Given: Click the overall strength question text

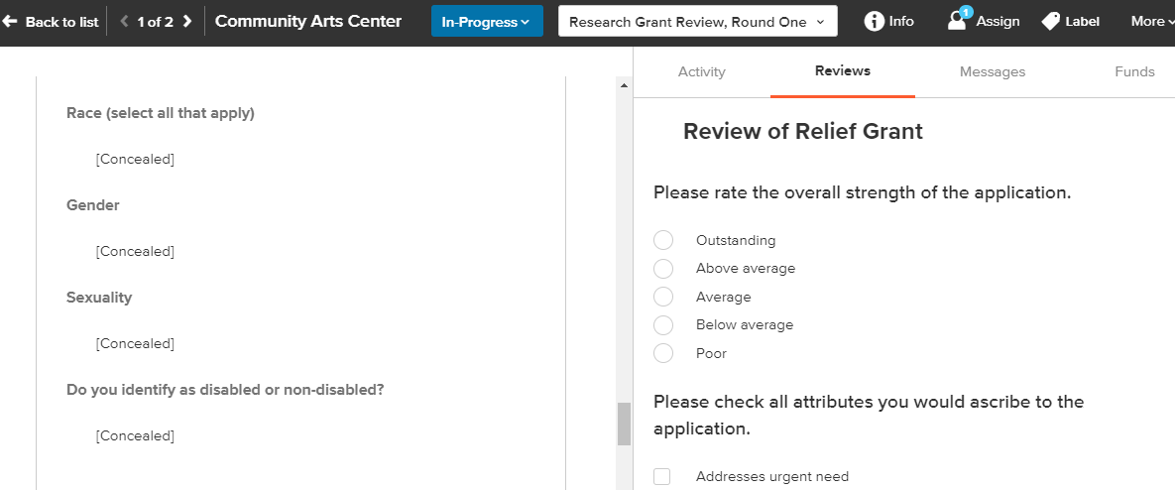Looking at the screenshot, I should (862, 192).
